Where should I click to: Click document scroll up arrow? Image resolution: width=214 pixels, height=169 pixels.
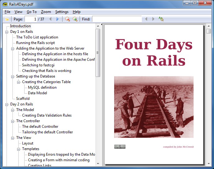point(208,26)
